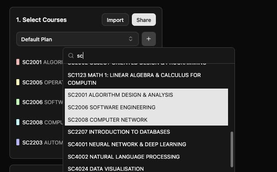This screenshot has width=277, height=172.
Task: Click the '1. Select Courses' heading
Action: tap(41, 20)
